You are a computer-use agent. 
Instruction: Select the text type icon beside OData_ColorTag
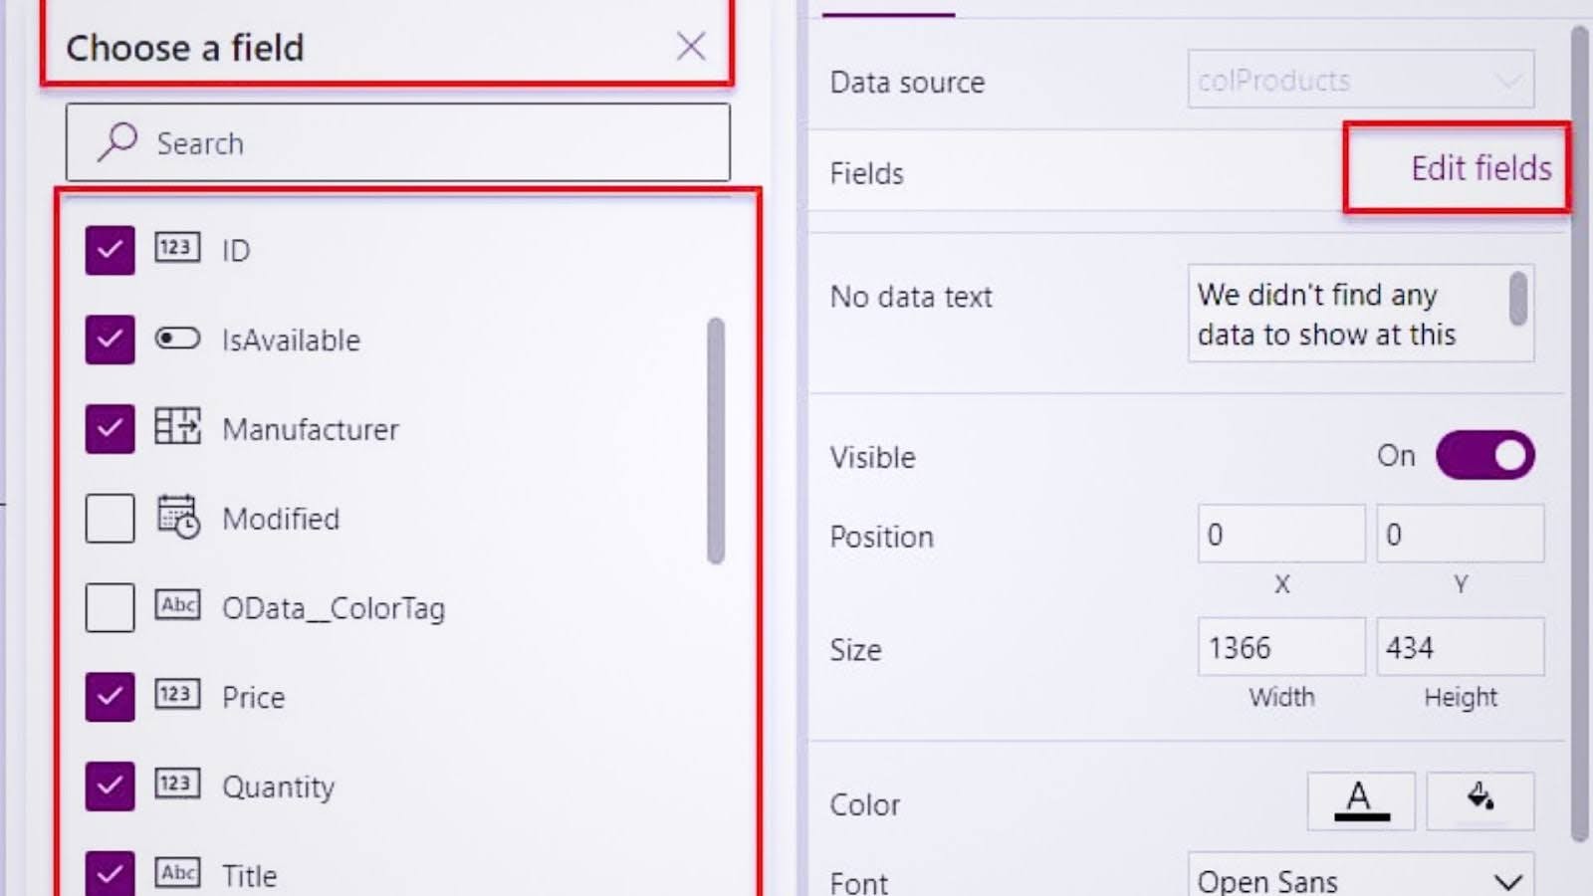coord(177,607)
